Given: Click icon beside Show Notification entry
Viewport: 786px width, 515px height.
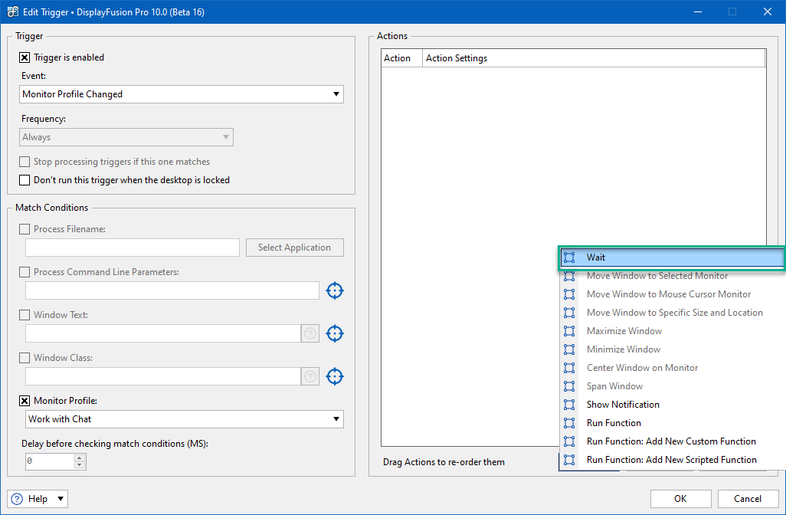Looking at the screenshot, I should click(x=569, y=405).
